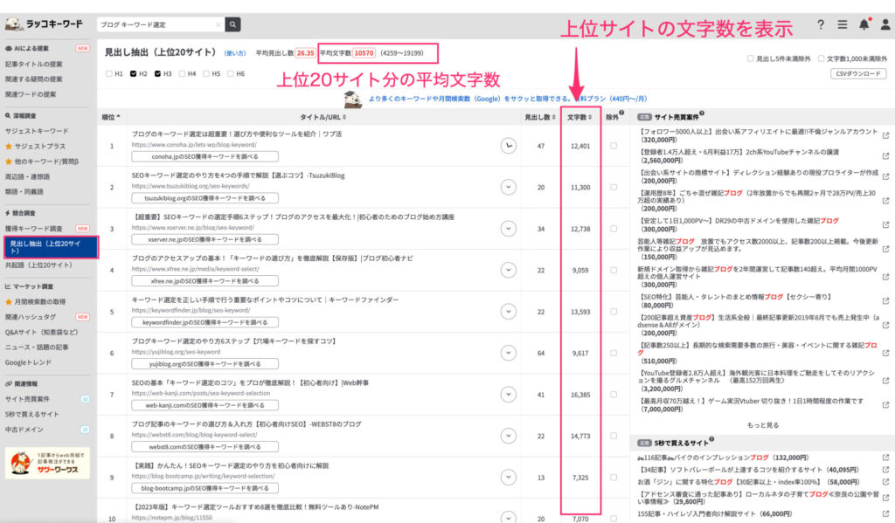The image size is (895, 523).
Task: Sort by 順位 column header
Action: [x=111, y=117]
